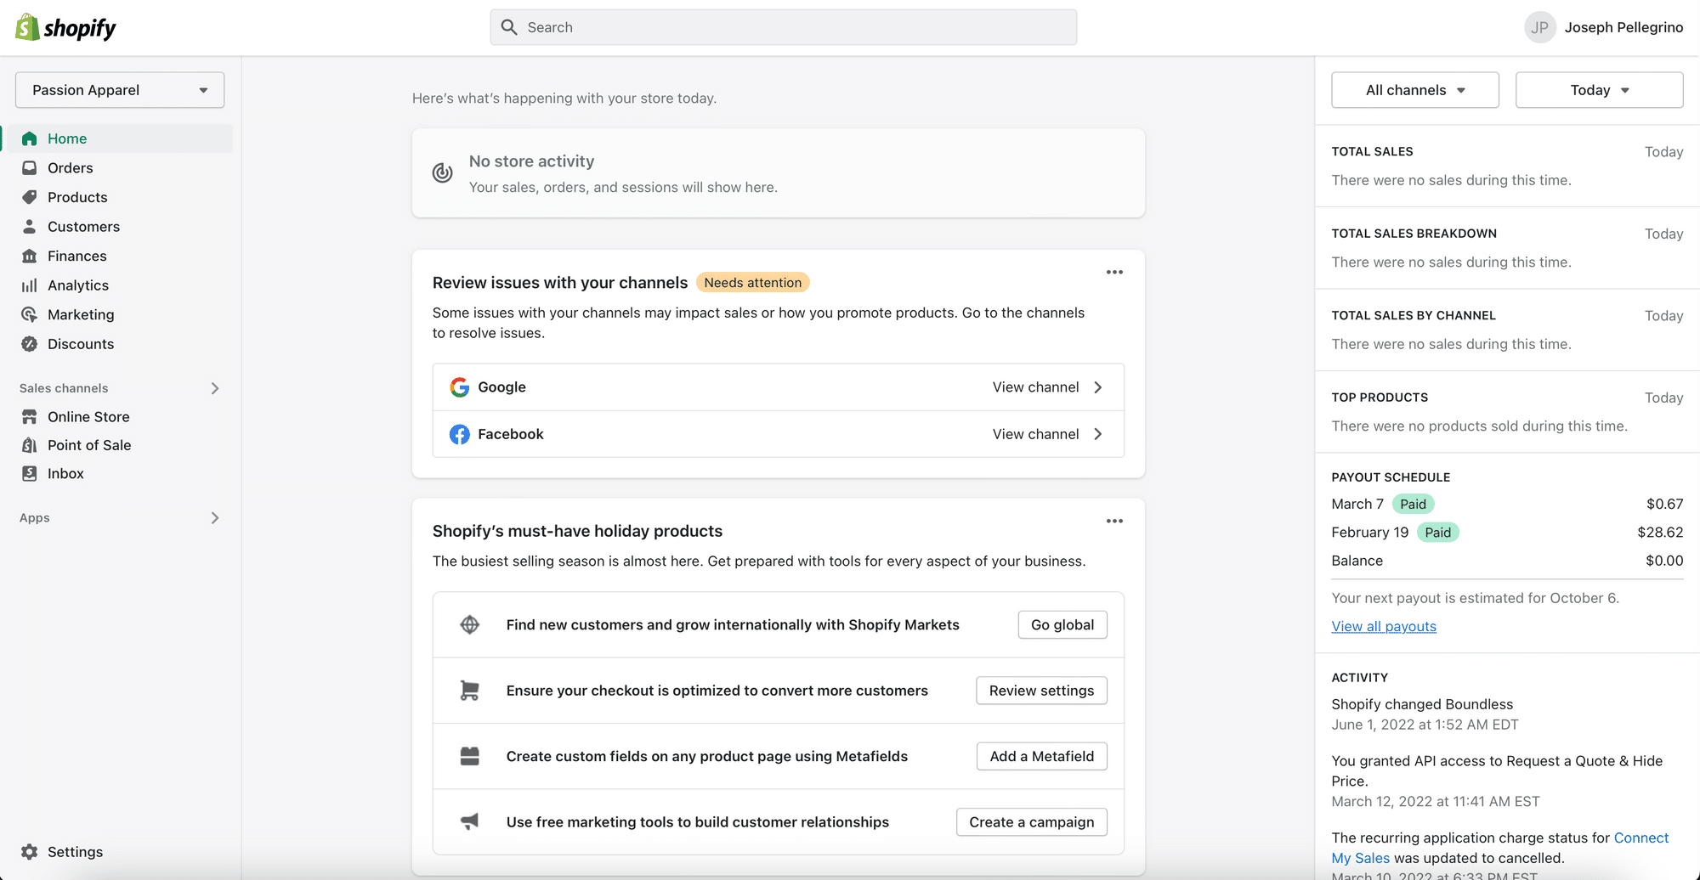This screenshot has height=880, width=1700.
Task: Click the TOP PRODUCTS heading
Action: [1380, 398]
